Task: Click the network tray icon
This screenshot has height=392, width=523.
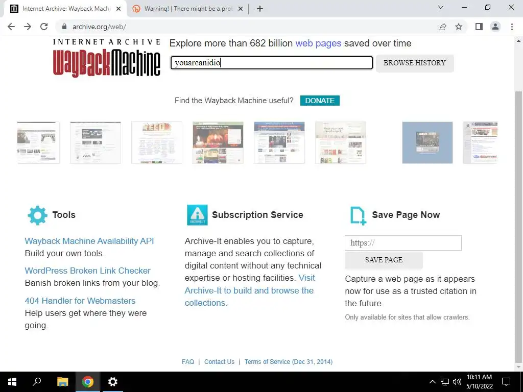Action: click(445, 382)
